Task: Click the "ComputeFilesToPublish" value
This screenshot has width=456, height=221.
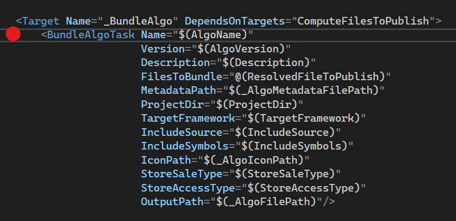Action: coord(362,21)
